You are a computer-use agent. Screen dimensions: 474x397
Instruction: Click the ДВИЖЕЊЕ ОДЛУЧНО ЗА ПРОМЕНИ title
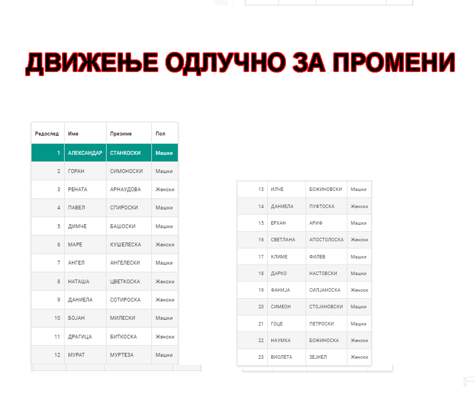tap(240, 64)
